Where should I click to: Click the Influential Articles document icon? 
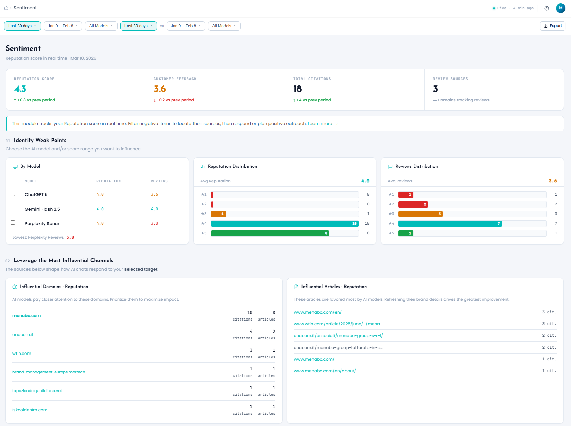pyautogui.click(x=296, y=287)
